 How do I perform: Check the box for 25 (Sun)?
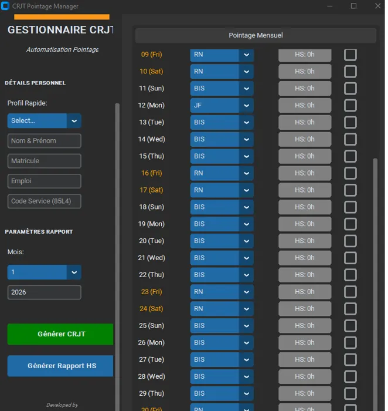[x=350, y=326]
